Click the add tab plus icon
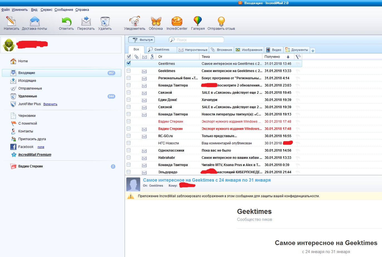Image resolution: width=382 pixels, height=257 pixels. (x=313, y=51)
